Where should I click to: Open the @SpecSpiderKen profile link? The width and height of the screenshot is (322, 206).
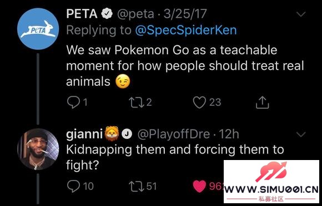[186, 30]
